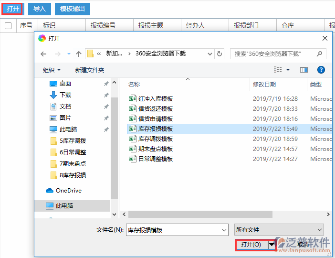
Task: Refresh the folder listing
Action: pyautogui.click(x=220, y=54)
